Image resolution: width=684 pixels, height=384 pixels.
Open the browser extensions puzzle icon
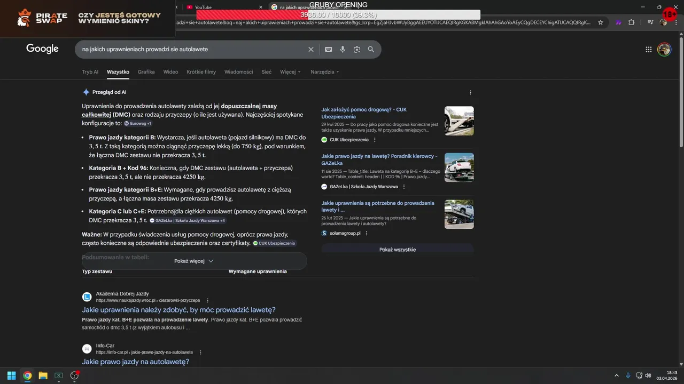tap(632, 22)
